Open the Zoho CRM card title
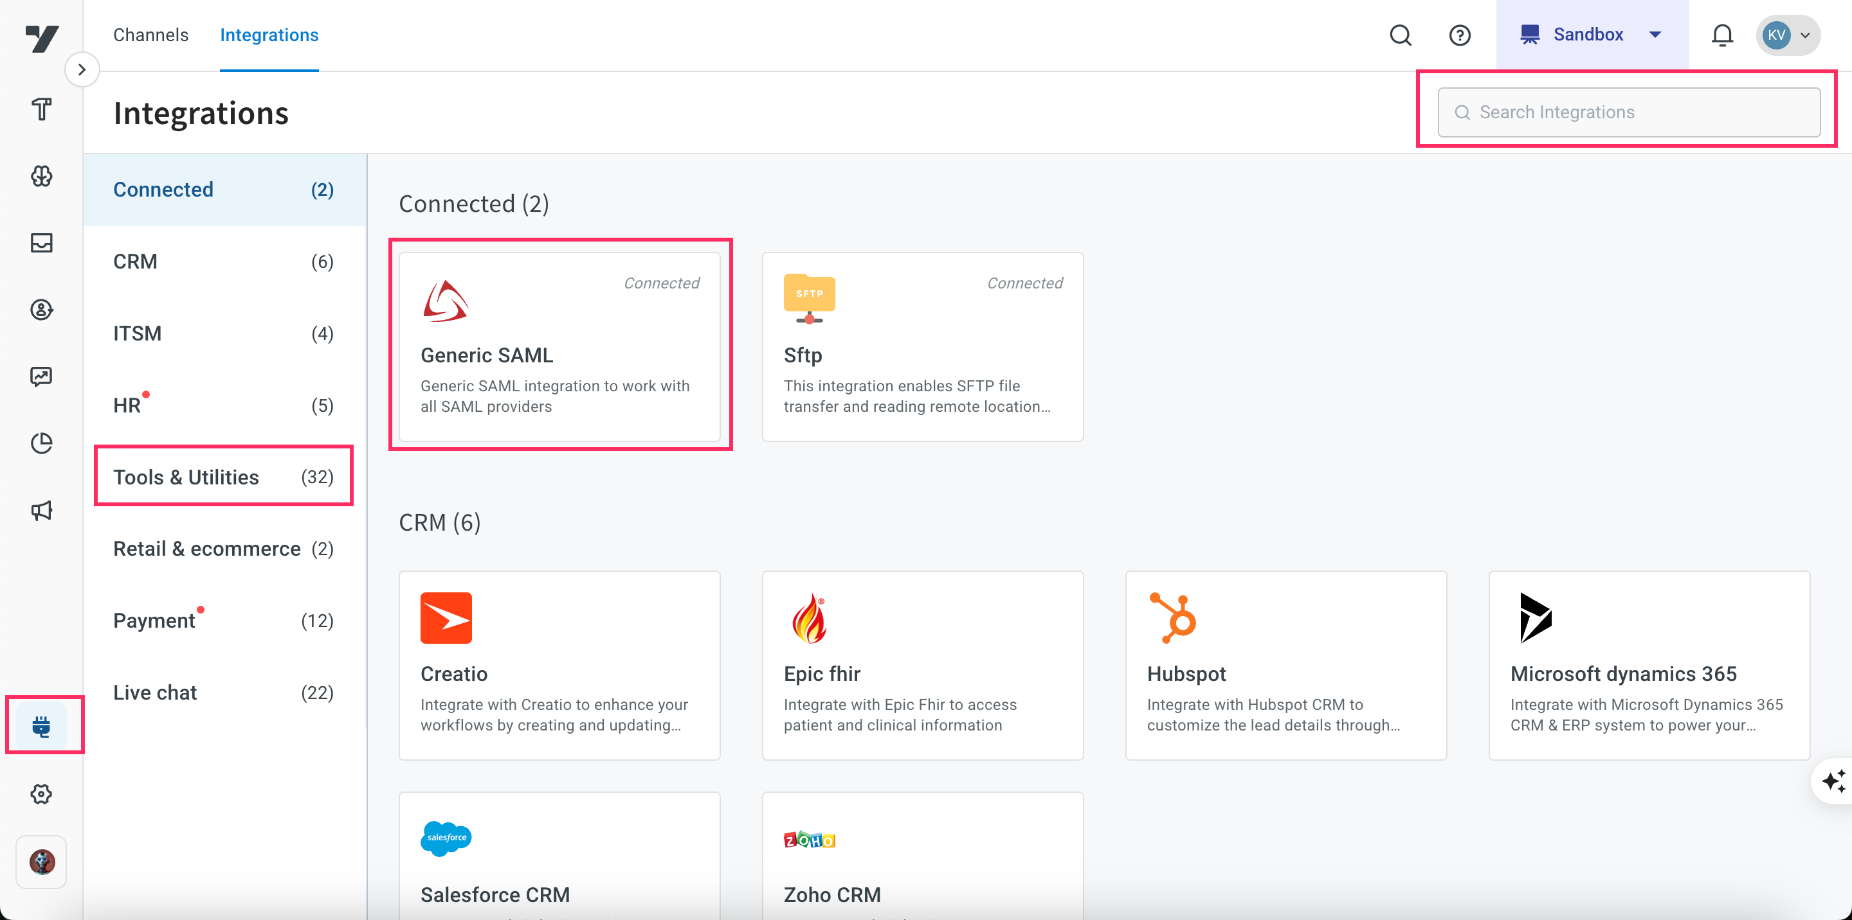This screenshot has height=920, width=1852. pyautogui.click(x=832, y=894)
